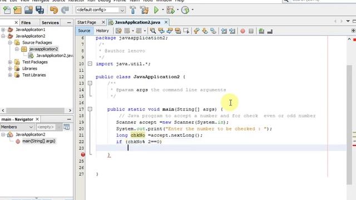Clean and Build project with broom-hammer icon
Image resolution: width=356 pixels, height=200 pixels.
[x=144, y=10]
